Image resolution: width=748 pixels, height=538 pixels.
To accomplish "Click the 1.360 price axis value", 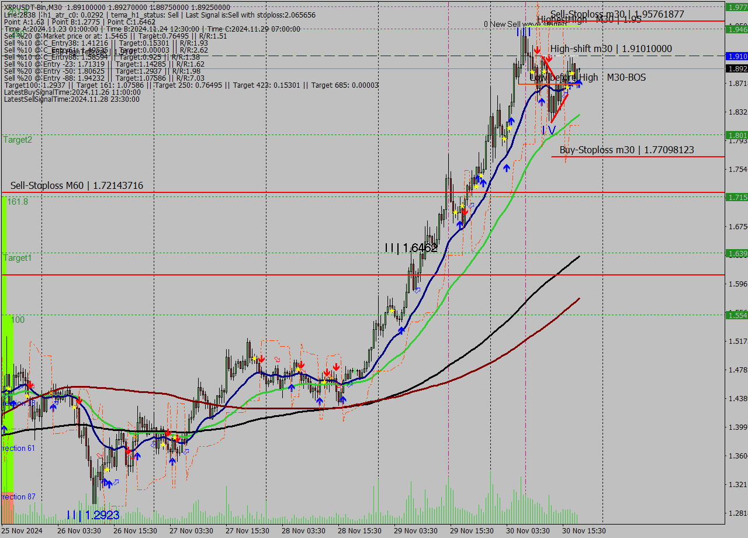I will [x=737, y=456].
